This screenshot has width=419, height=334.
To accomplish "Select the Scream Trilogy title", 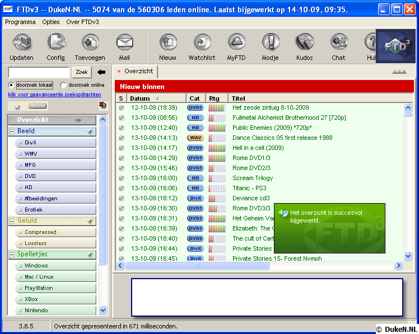I will tap(253, 178).
